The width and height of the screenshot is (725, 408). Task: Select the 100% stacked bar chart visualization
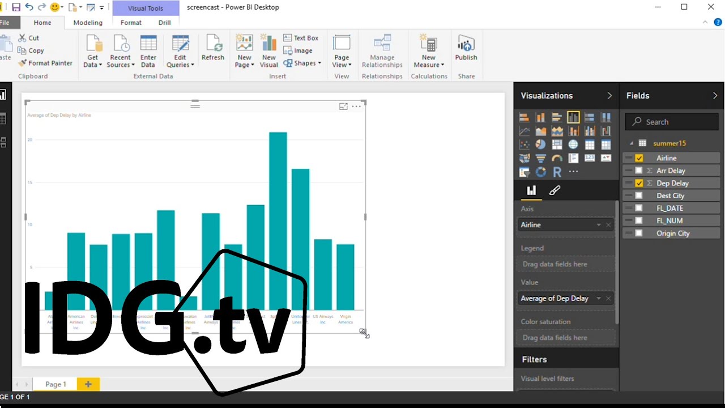(590, 117)
